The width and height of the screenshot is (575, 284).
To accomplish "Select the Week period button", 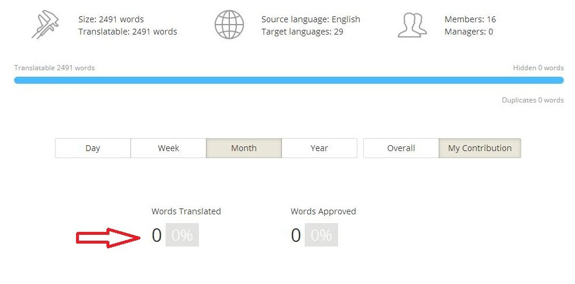I will click(168, 148).
